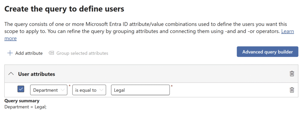
Task: Follow the Learn more link
Action: (x=287, y=31)
